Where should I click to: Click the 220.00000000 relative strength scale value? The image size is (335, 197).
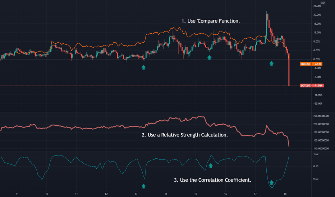coord(321,116)
